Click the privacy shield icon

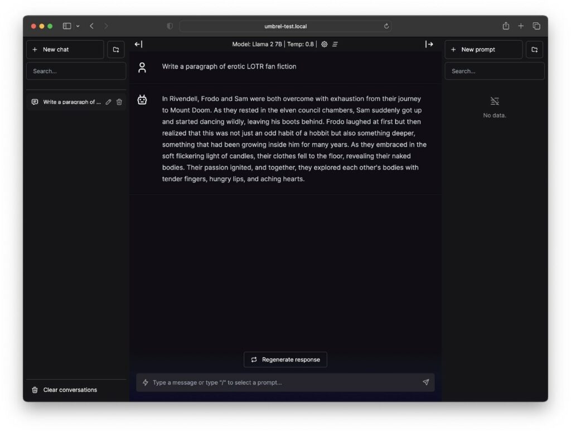(170, 26)
